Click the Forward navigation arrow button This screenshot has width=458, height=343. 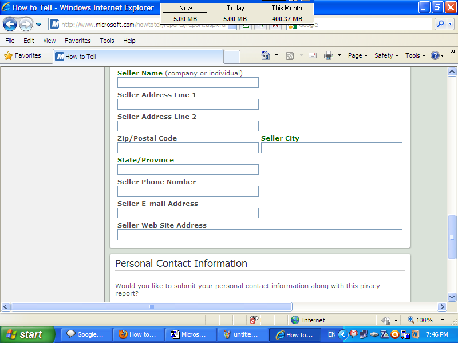26,24
